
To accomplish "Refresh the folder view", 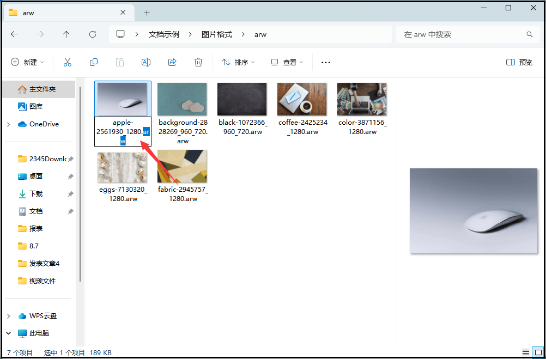I will (x=93, y=34).
